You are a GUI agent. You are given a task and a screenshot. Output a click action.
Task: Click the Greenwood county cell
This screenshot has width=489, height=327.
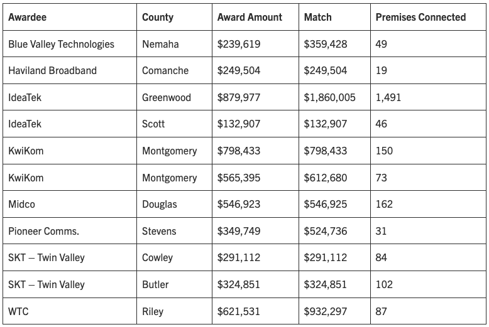(x=167, y=98)
